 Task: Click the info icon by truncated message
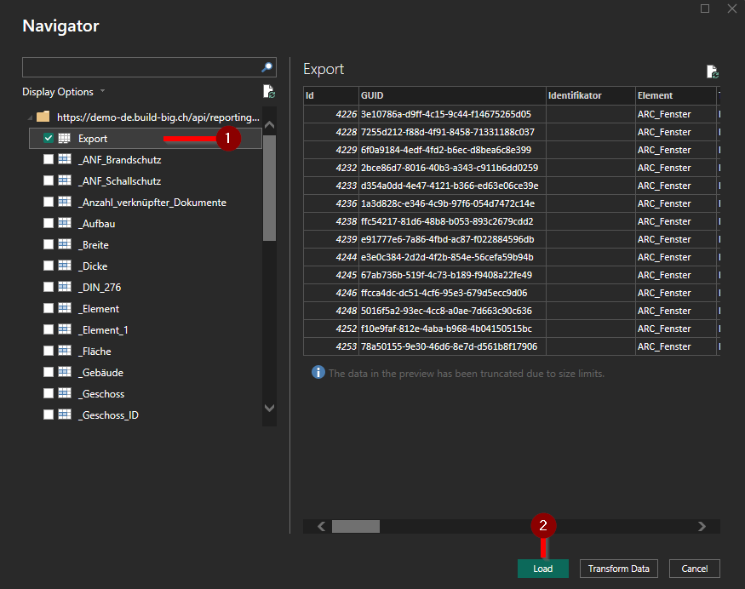point(318,373)
